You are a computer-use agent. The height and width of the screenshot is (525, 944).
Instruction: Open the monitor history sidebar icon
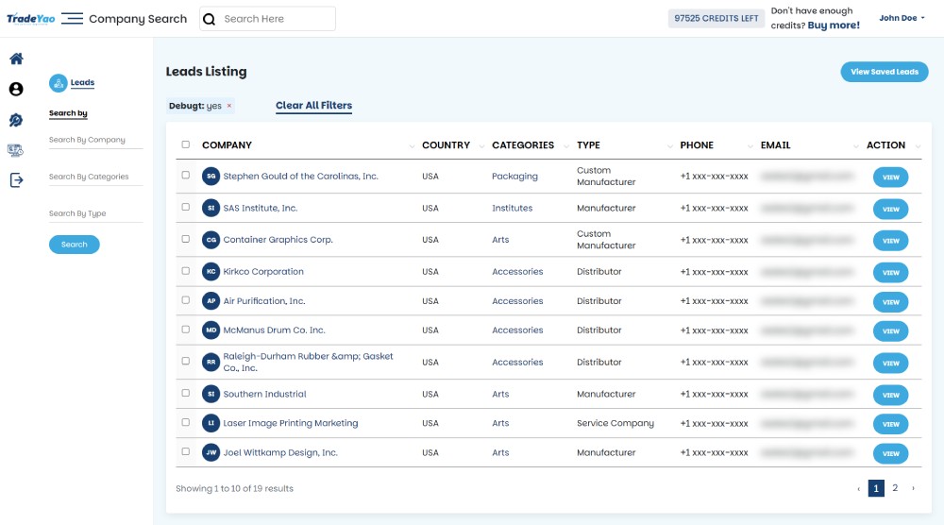[x=16, y=150]
